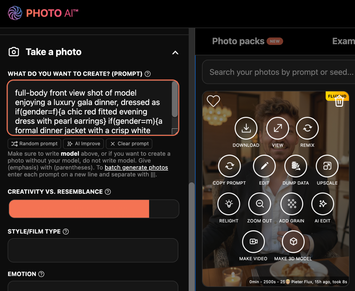Click the Copy Prompt icon
This screenshot has width=355, height=291.
(x=229, y=166)
